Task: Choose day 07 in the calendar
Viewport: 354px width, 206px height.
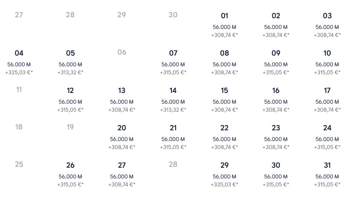Action: click(173, 62)
